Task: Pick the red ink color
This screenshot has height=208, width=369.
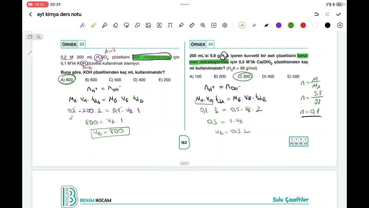Action: coord(303,25)
